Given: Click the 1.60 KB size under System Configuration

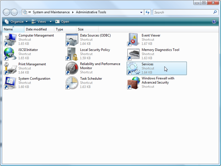Looking at the screenshot, I should [24, 87].
